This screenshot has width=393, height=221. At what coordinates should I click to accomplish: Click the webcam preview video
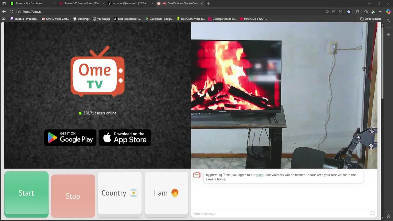pos(284,95)
